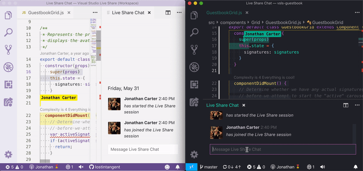The width and height of the screenshot is (363, 171).
Task: Click minimap slider in left editor
Action: (99, 45)
